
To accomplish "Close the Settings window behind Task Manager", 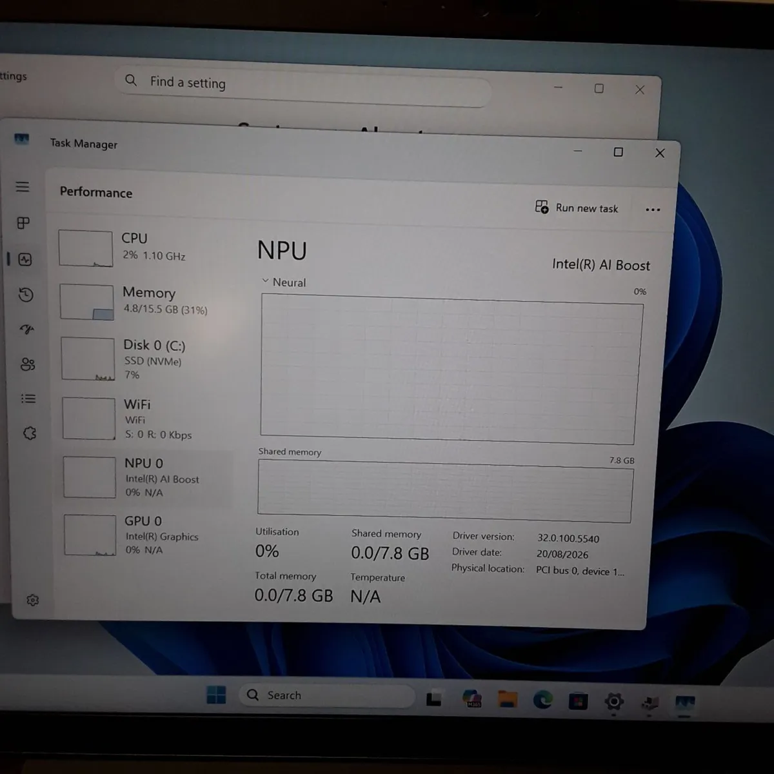I will (x=640, y=90).
